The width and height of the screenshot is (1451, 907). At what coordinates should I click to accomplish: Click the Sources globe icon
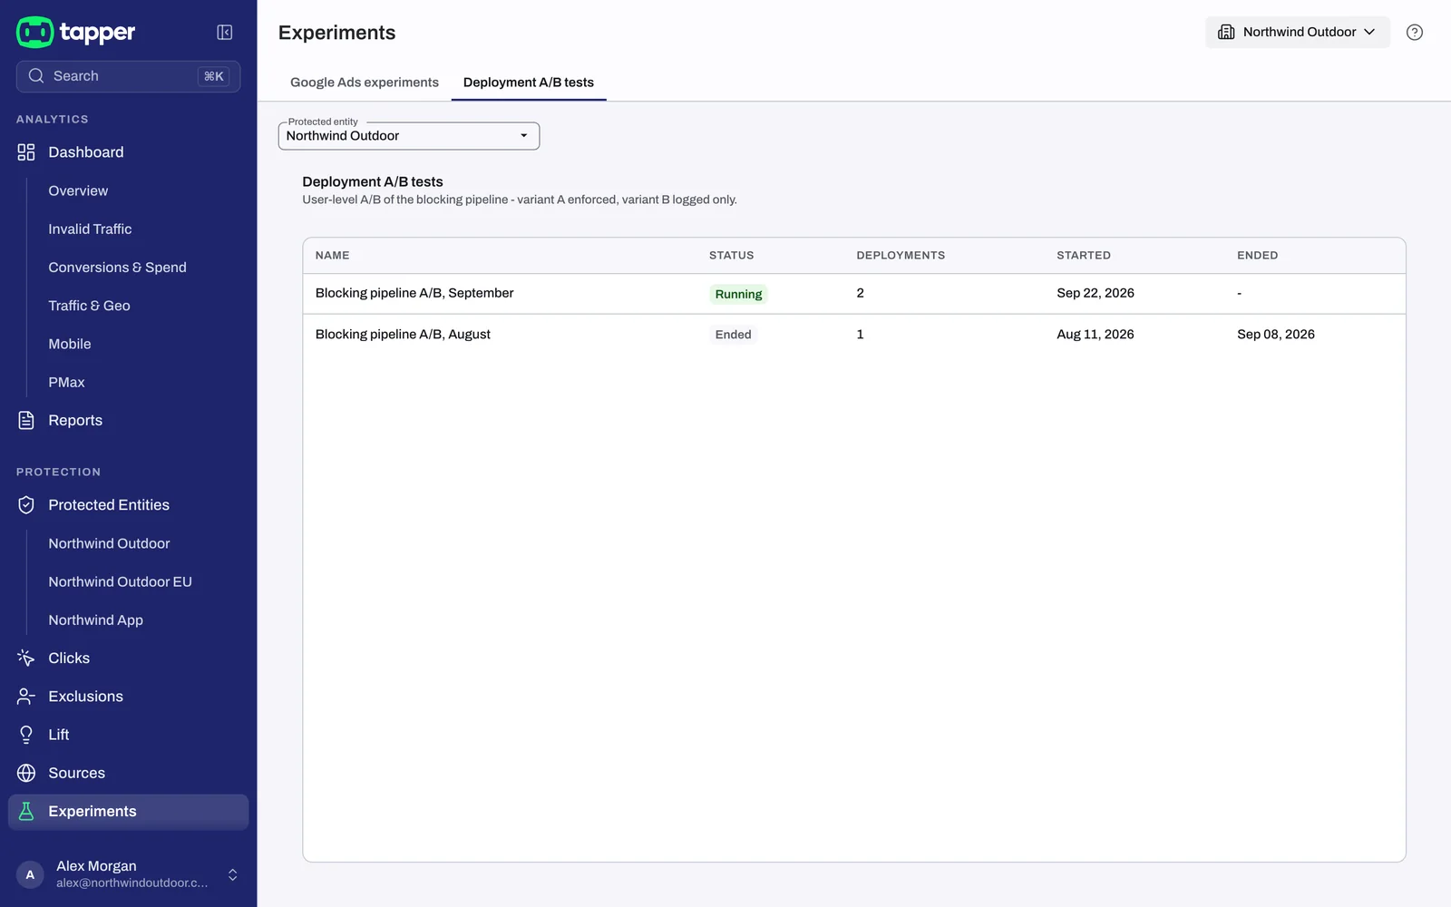tap(26, 773)
